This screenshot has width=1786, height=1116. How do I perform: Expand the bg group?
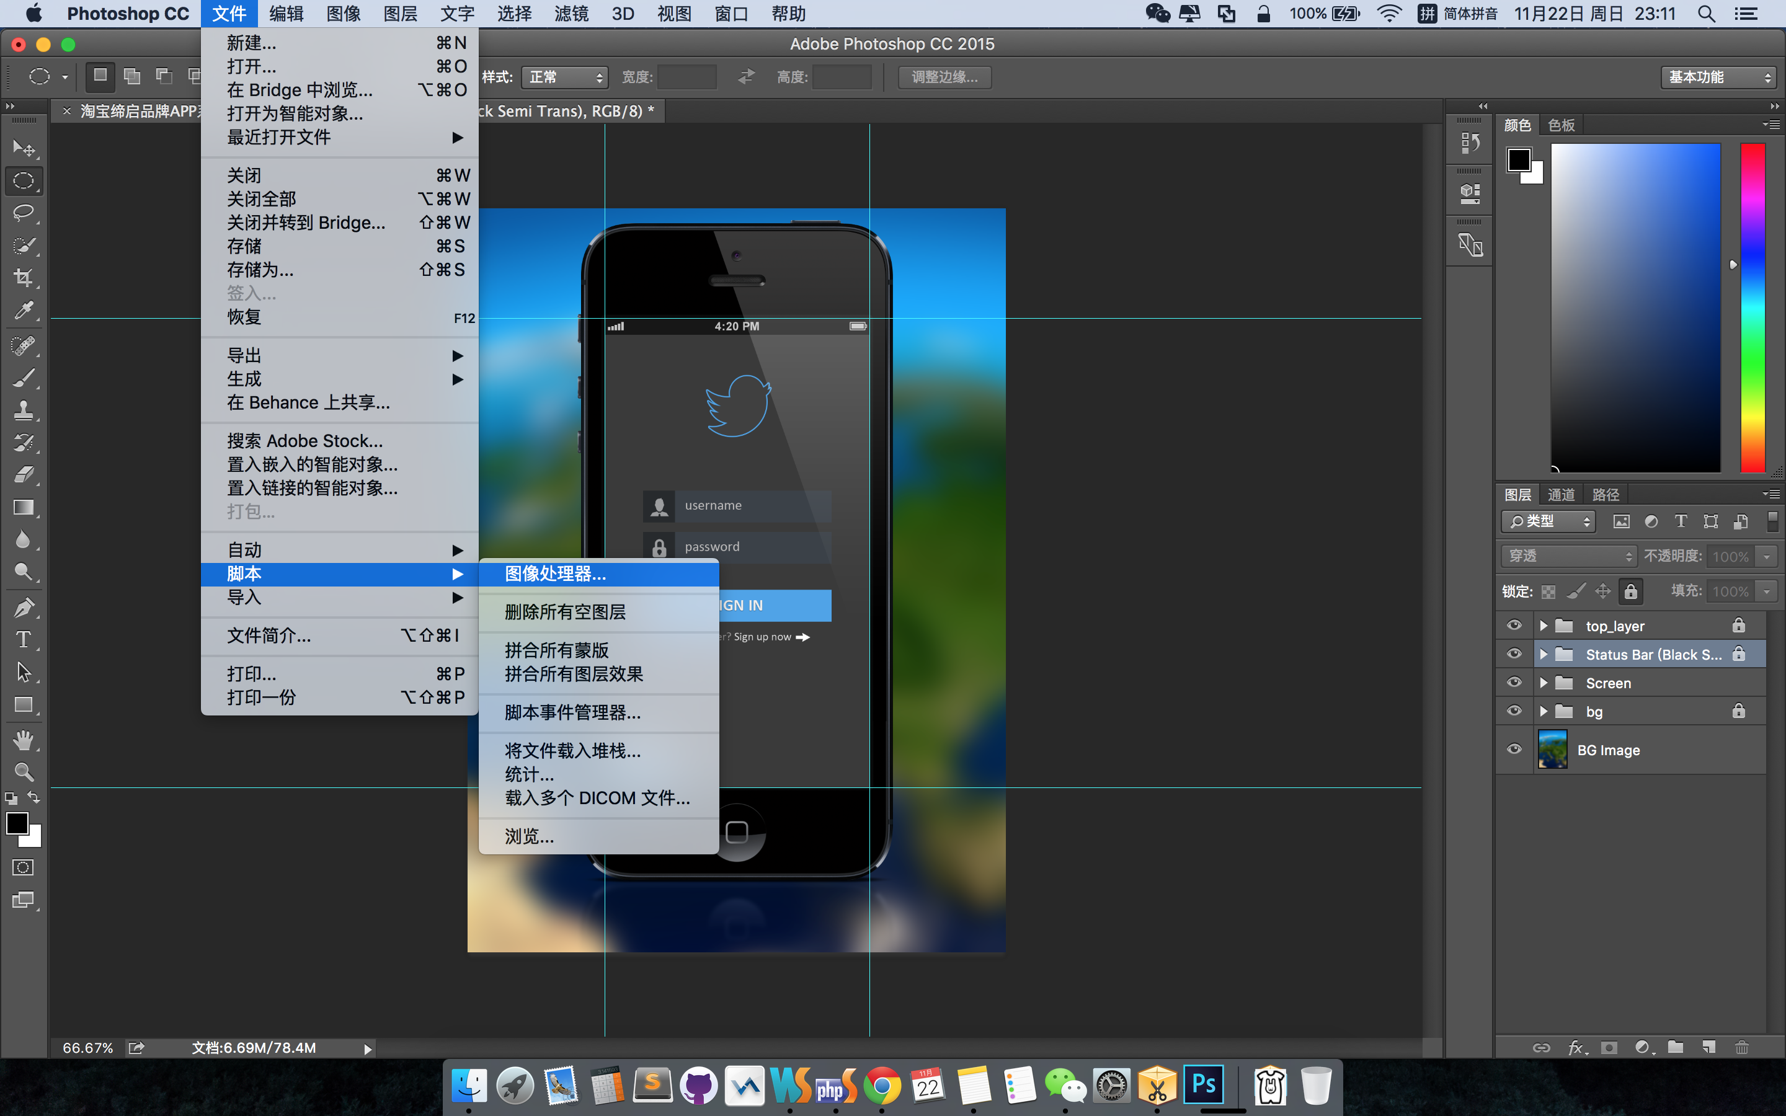1543,712
